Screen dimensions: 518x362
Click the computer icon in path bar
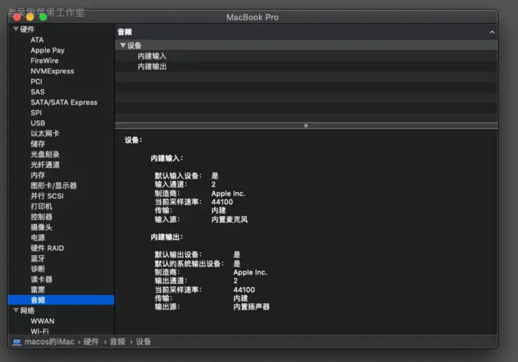(17, 342)
